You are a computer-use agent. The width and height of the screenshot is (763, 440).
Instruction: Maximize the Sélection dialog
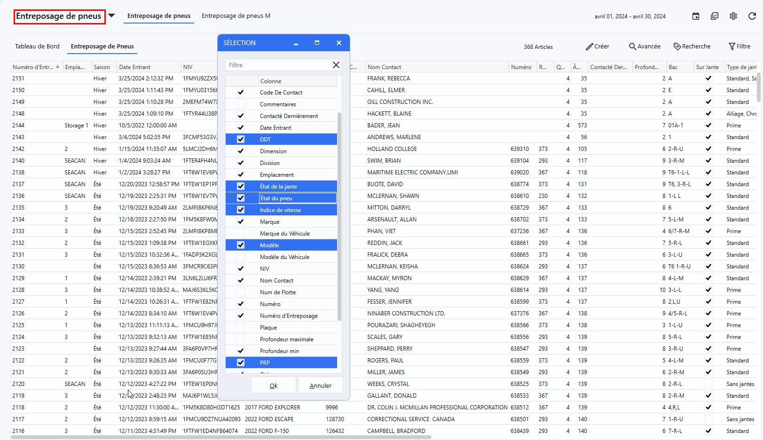(x=317, y=43)
